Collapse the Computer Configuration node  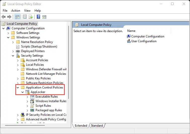[4, 29]
